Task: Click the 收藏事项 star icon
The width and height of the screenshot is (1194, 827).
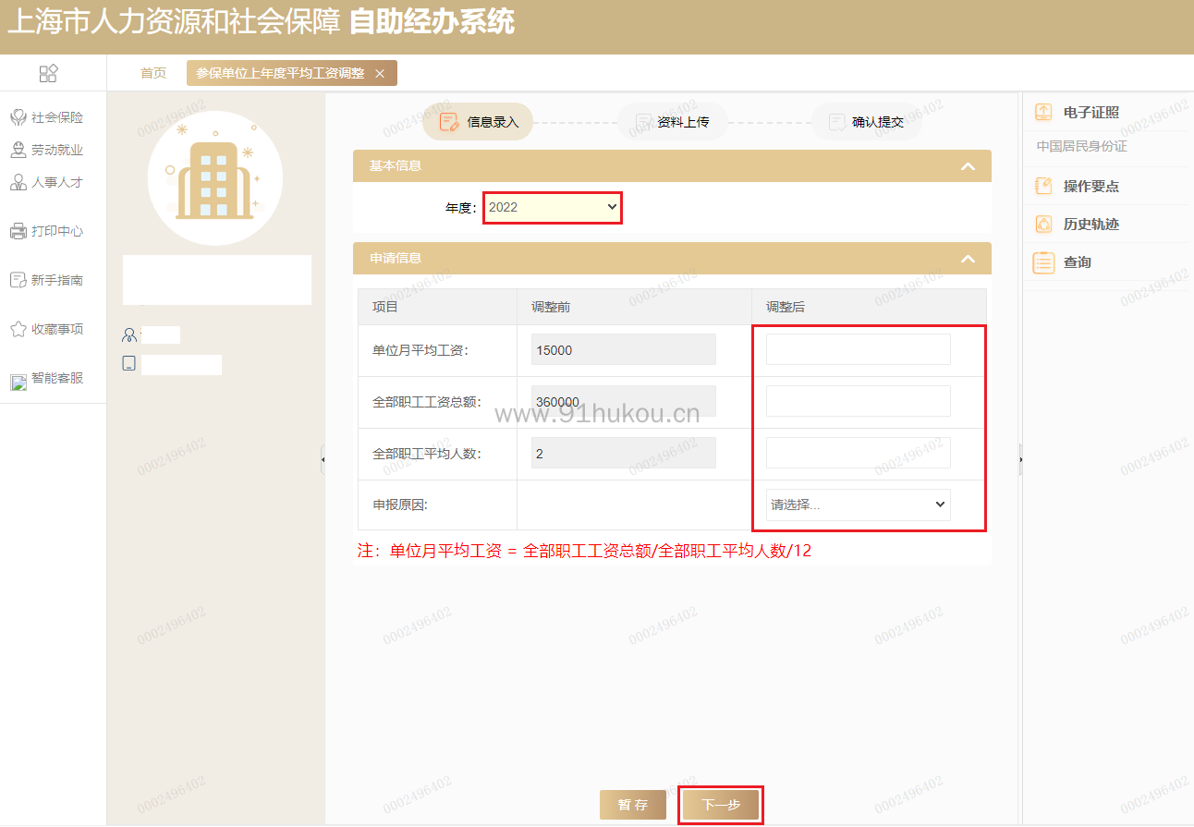Action: (18, 329)
